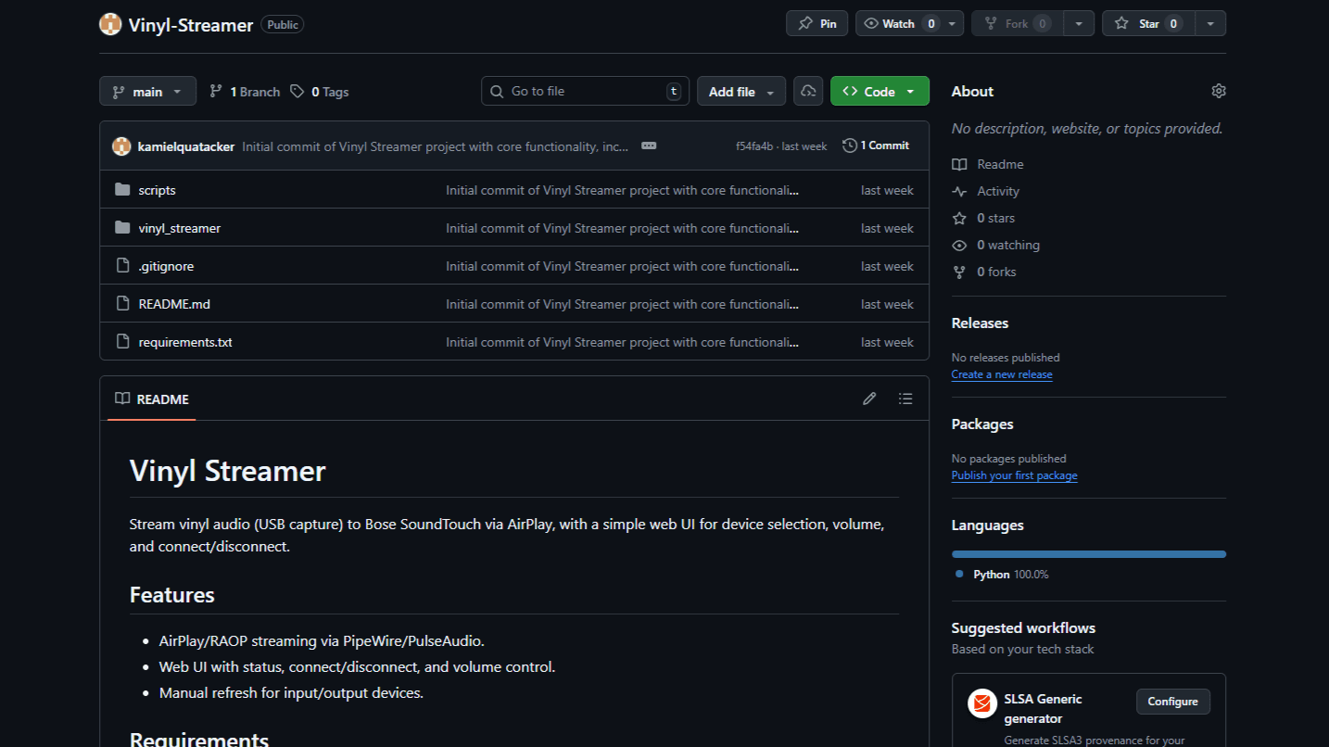The image size is (1329, 747).
Task: Click the Create a new release link
Action: [1001, 374]
